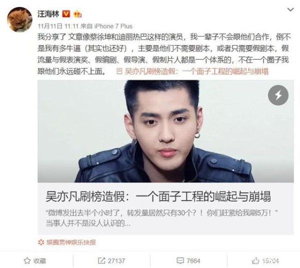Click the iPhone 7 Plus source link

[x=113, y=26]
